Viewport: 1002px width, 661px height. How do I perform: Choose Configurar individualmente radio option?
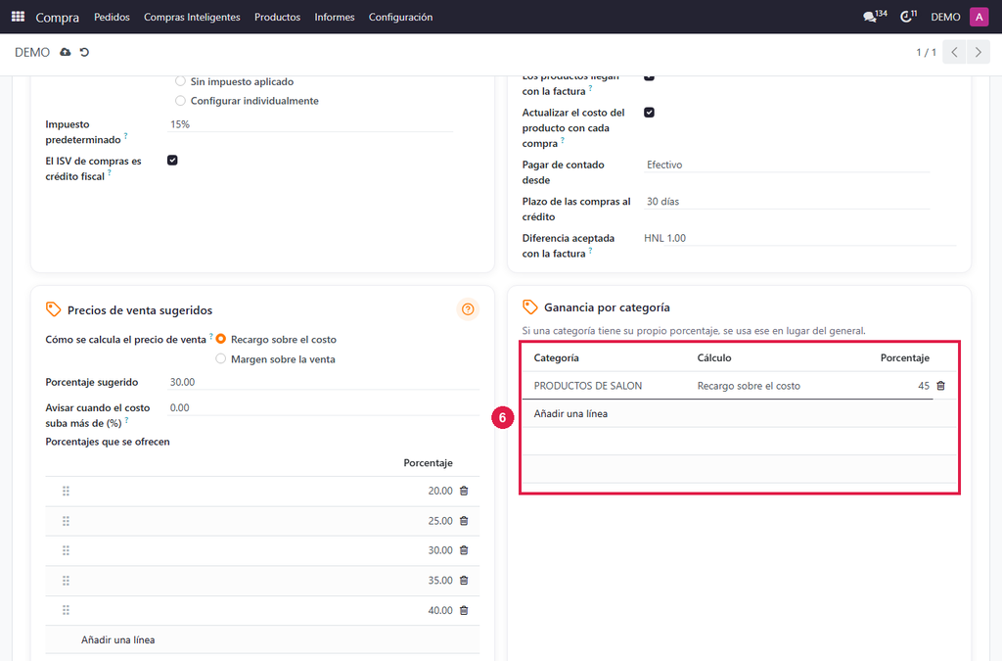coord(180,100)
